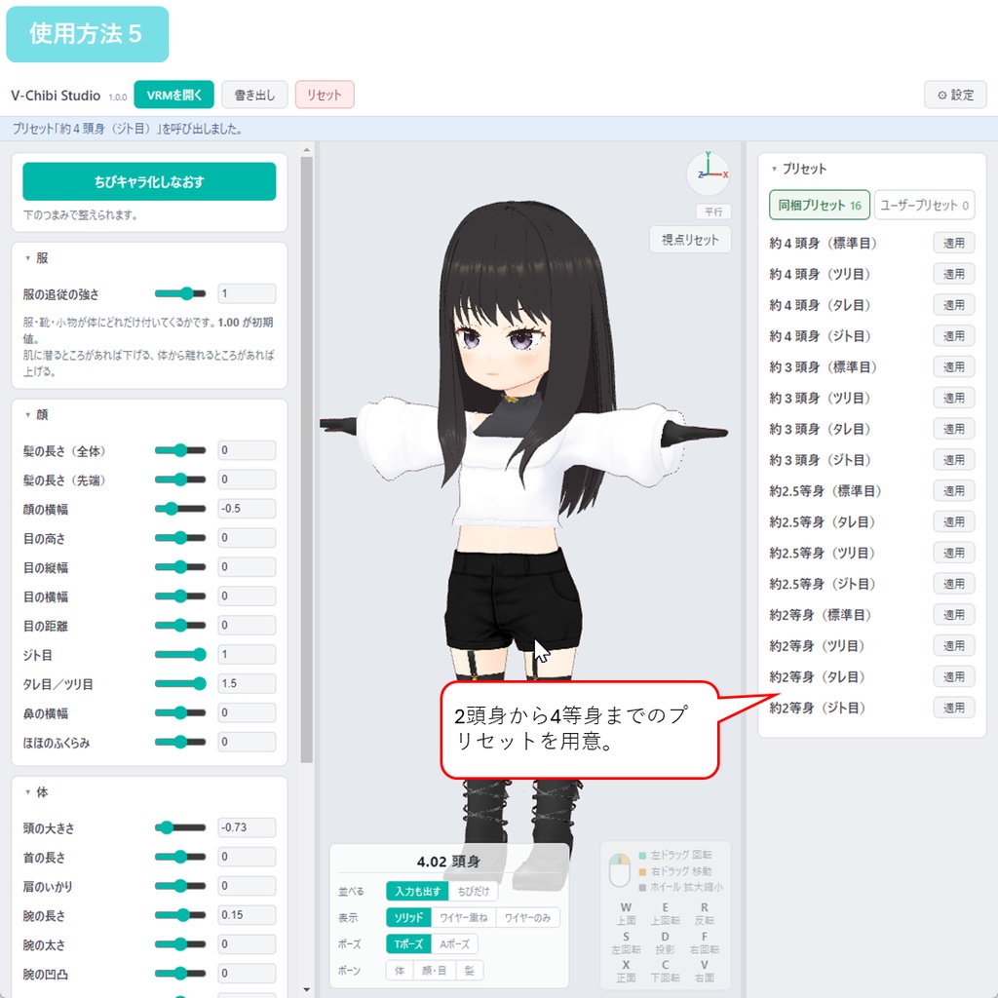998x998 pixels.
Task: Toggle 体 bone display
Action: coord(400,971)
